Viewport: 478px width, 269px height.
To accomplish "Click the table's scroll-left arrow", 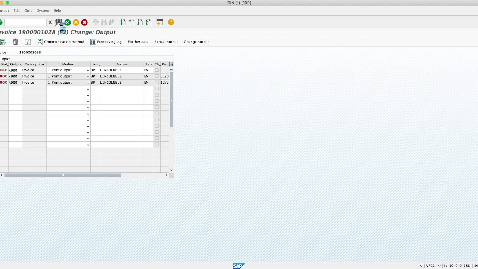I will click(x=2, y=175).
